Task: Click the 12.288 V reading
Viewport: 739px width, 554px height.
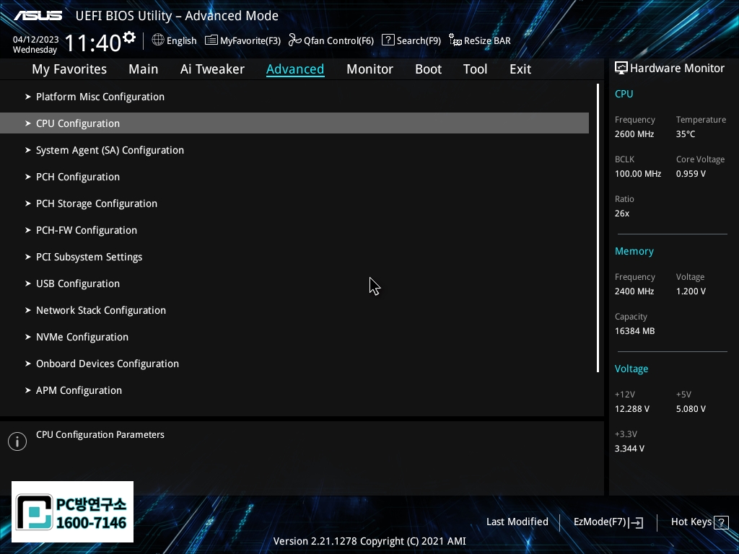Action: (632, 409)
